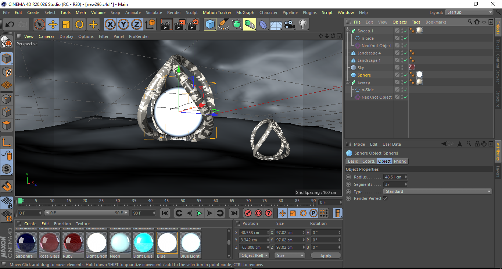
Task: Click the Layers side tab
Action: pos(498,172)
